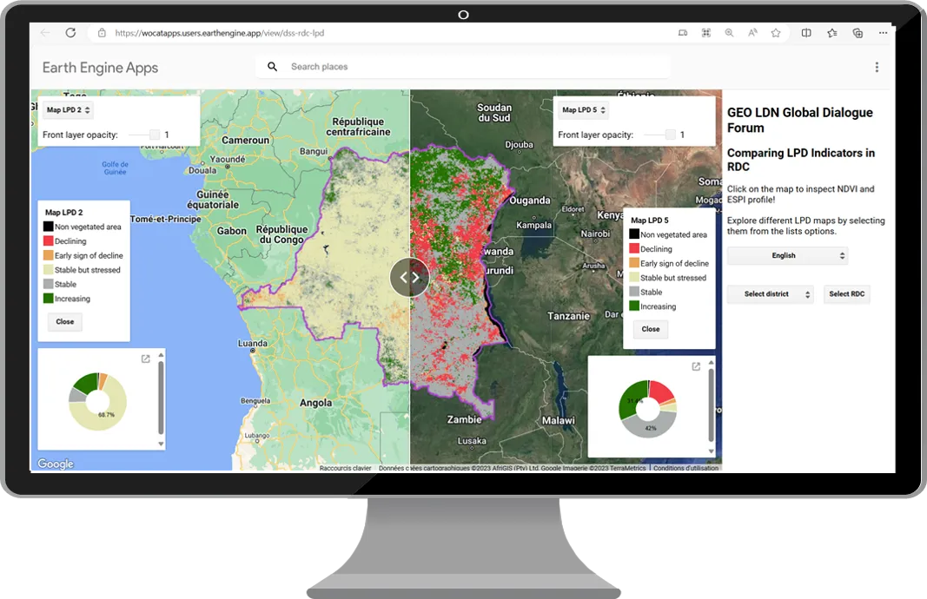Open the browser split screen icon
This screenshot has width=927, height=599.
pyautogui.click(x=806, y=33)
